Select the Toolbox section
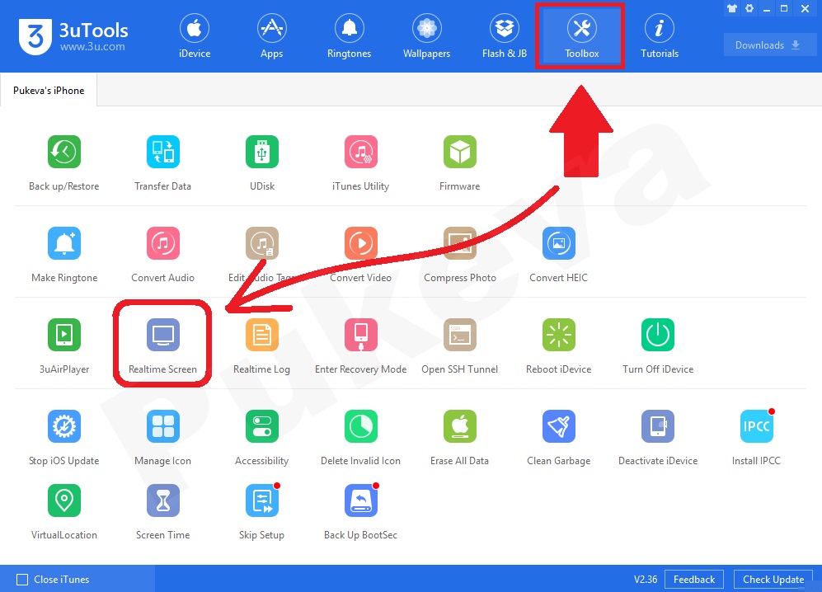This screenshot has width=822, height=592. [x=582, y=36]
